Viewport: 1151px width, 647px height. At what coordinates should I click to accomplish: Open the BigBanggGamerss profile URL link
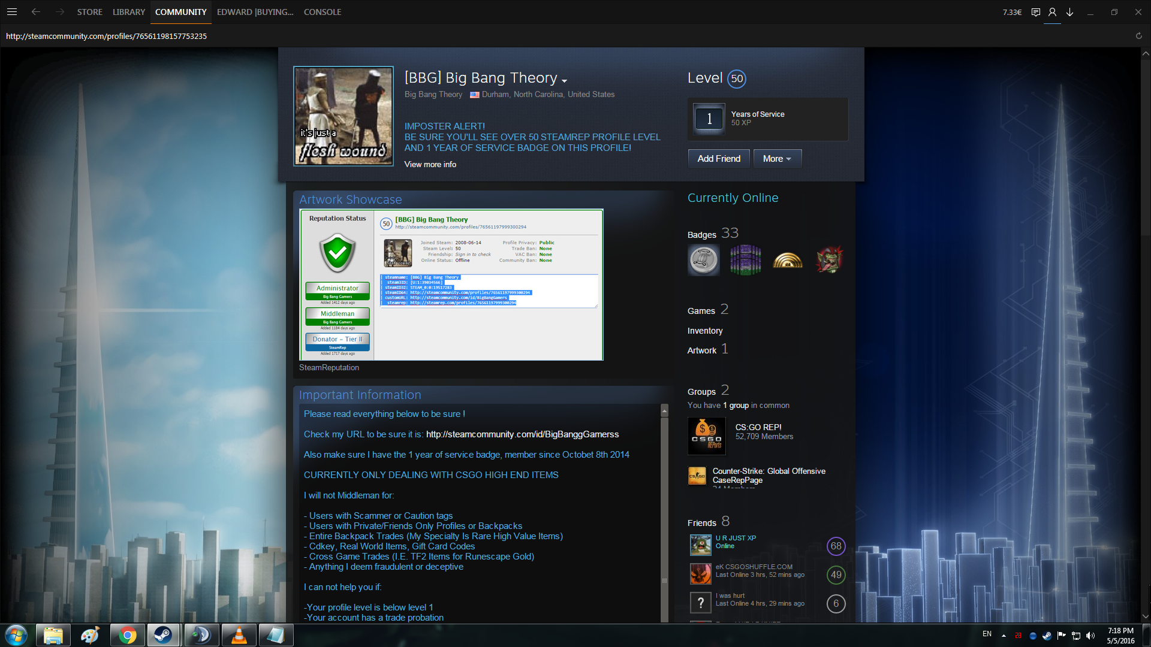click(x=522, y=434)
